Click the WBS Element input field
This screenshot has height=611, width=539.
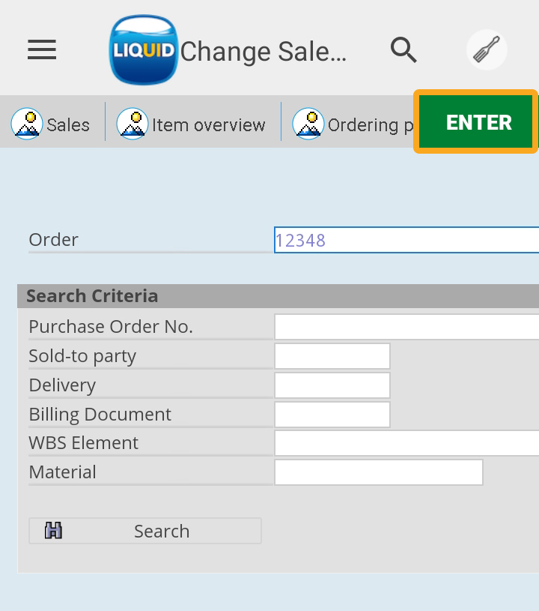406,443
